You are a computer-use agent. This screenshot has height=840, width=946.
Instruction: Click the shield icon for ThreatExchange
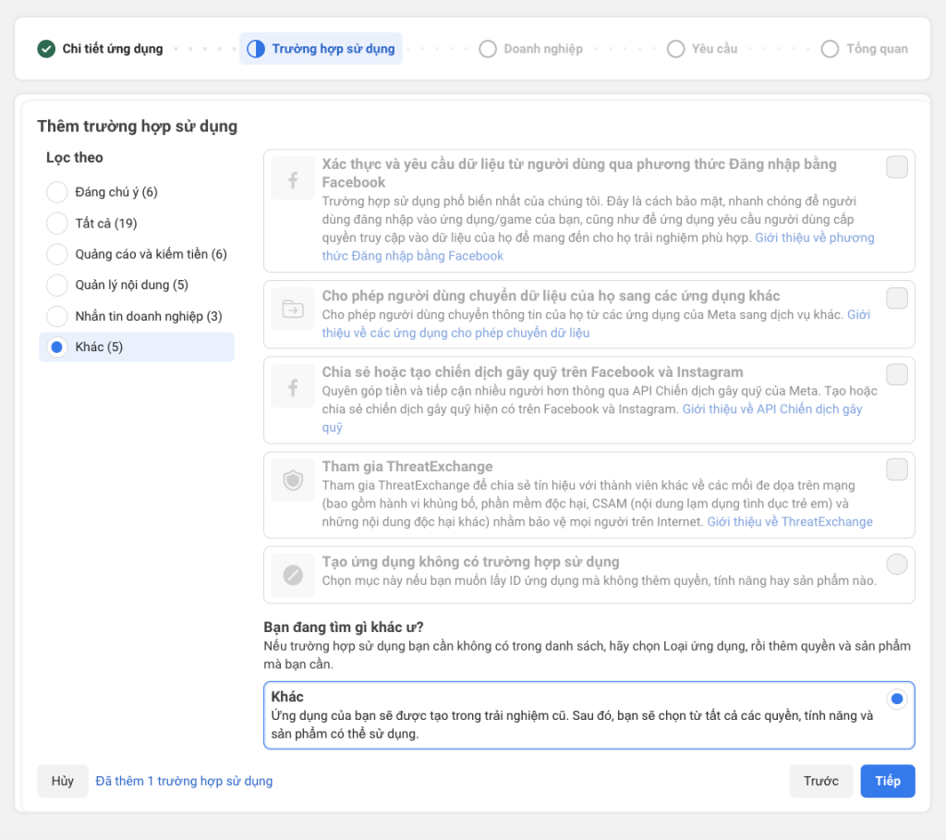[x=293, y=481]
